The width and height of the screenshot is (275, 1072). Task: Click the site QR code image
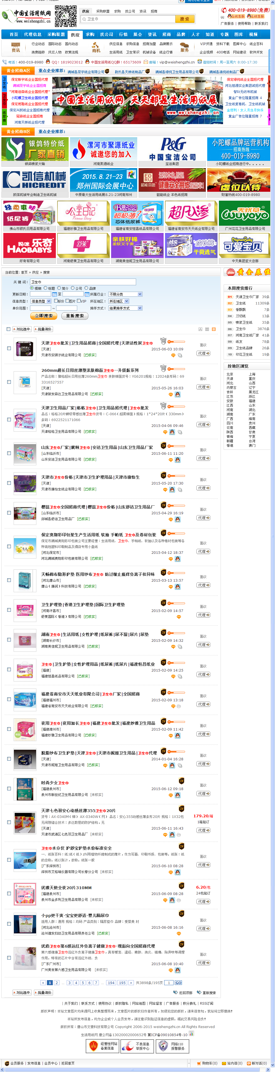click(x=66, y=16)
